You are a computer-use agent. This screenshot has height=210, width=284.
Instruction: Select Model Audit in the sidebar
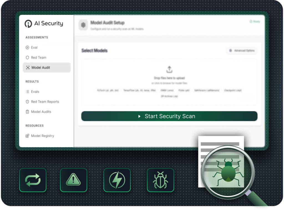tap(41, 68)
